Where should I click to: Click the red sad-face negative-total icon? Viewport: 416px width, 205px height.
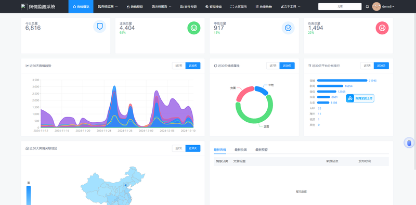382,28
